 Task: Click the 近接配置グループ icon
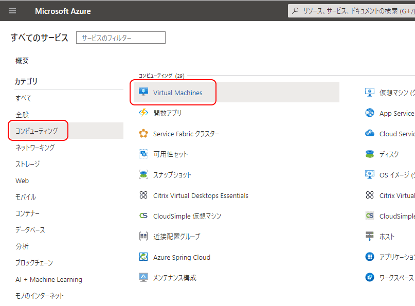coord(143,236)
